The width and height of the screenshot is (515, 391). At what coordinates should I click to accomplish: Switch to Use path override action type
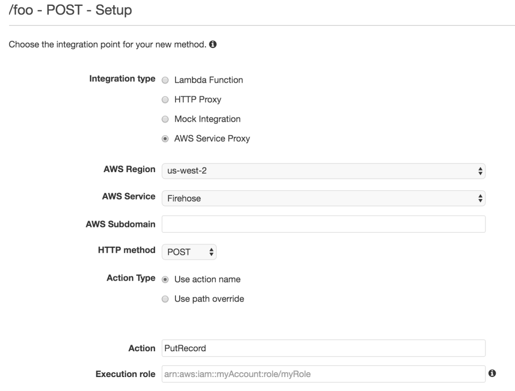click(167, 299)
